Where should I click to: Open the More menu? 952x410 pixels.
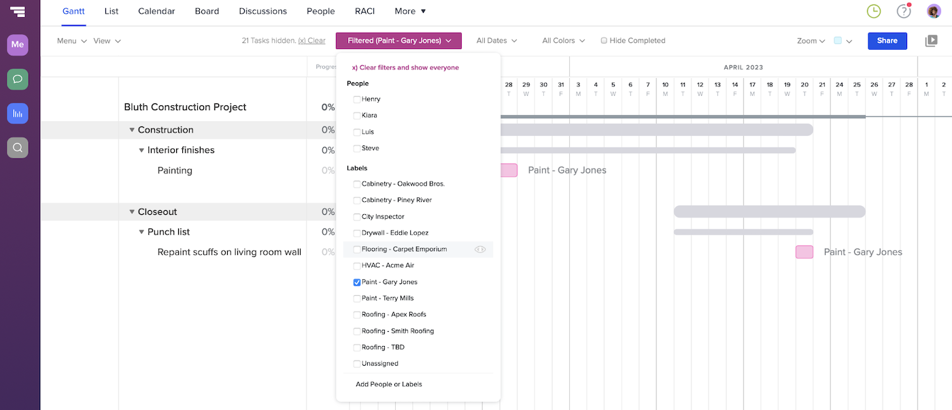pyautogui.click(x=408, y=11)
